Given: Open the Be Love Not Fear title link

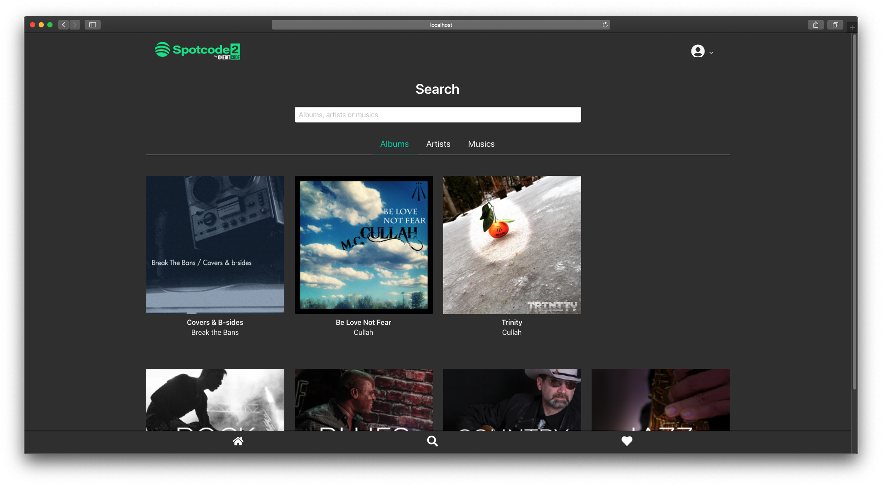Looking at the screenshot, I should (363, 322).
